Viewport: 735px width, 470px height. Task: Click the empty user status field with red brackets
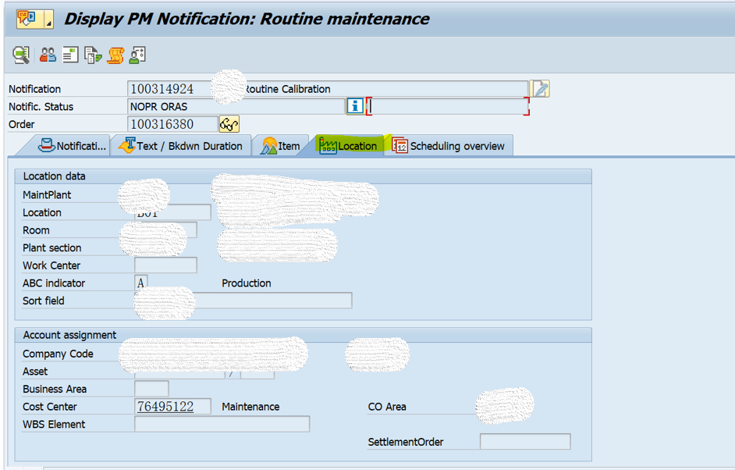(448, 106)
